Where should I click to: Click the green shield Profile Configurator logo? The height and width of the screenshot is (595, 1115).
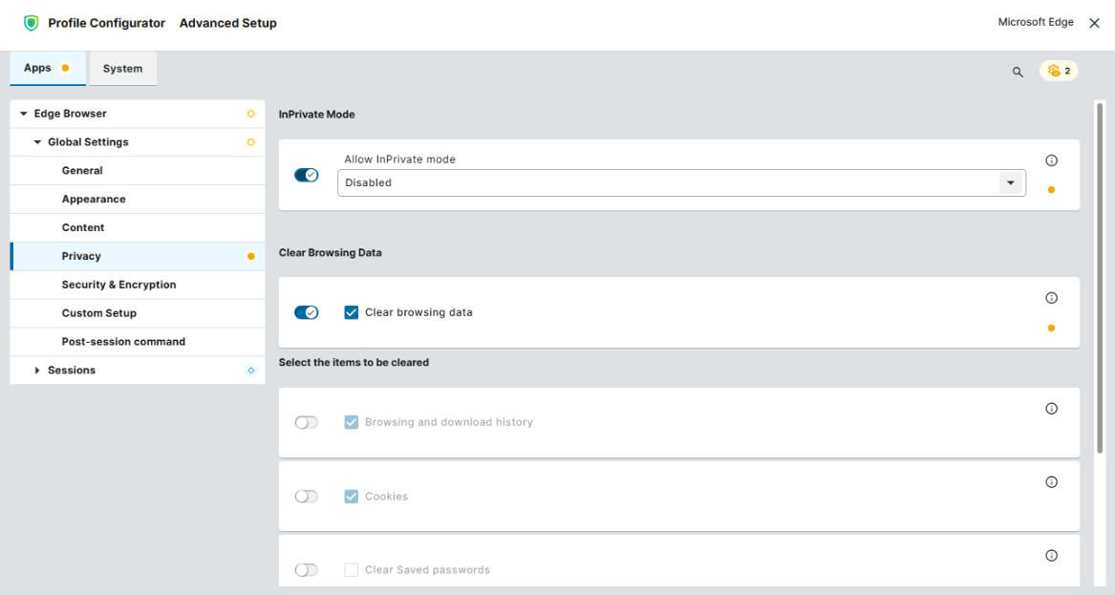[31, 23]
